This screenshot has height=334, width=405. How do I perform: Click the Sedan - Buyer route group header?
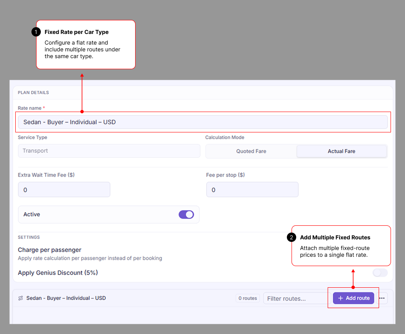pos(66,298)
